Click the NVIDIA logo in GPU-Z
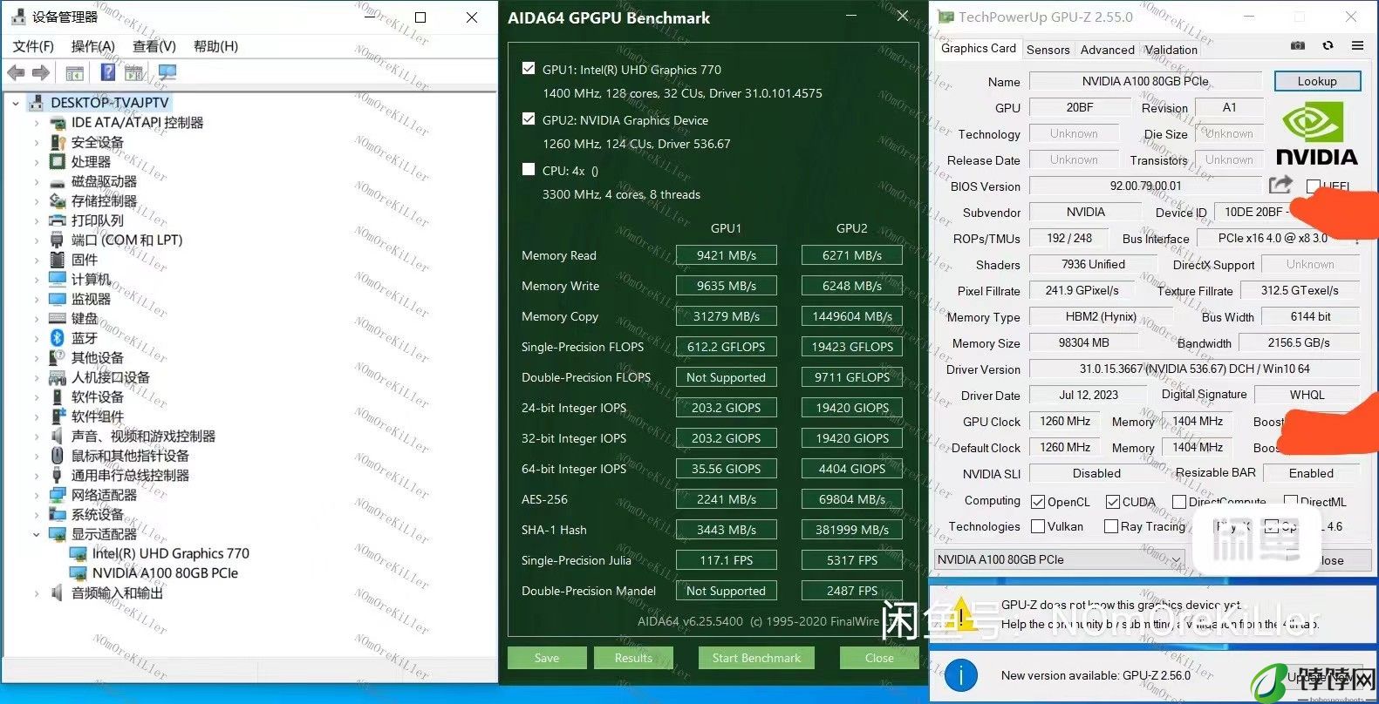Screen dimensions: 1379x704 pyautogui.click(x=1317, y=135)
